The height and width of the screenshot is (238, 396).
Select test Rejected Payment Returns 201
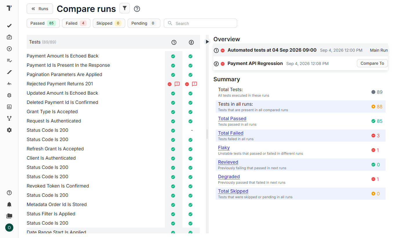(60, 84)
